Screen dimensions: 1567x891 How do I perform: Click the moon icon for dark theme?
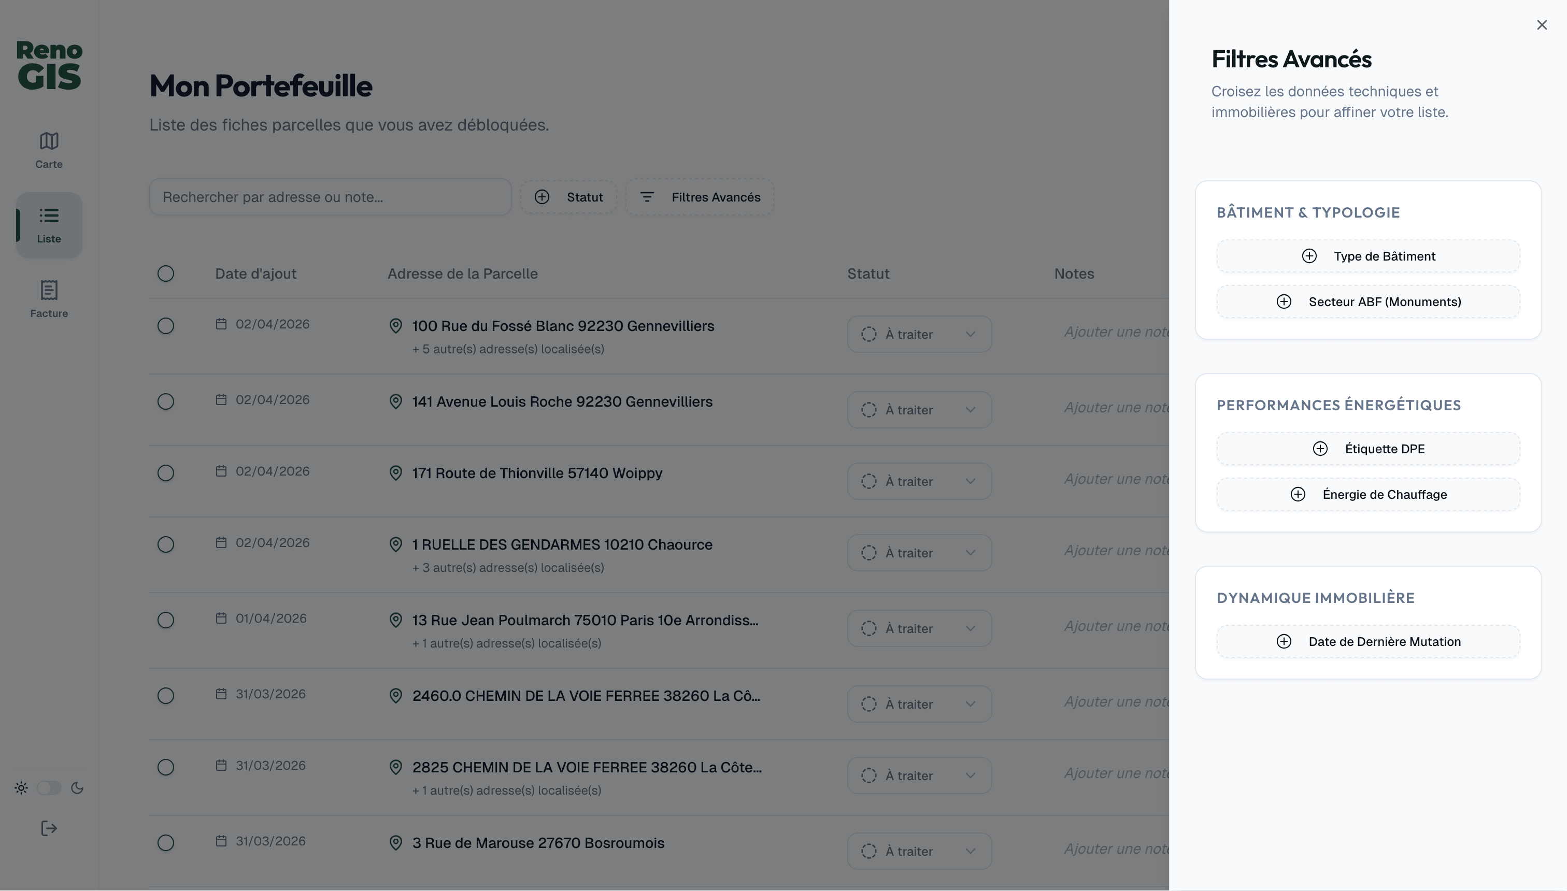click(x=77, y=789)
